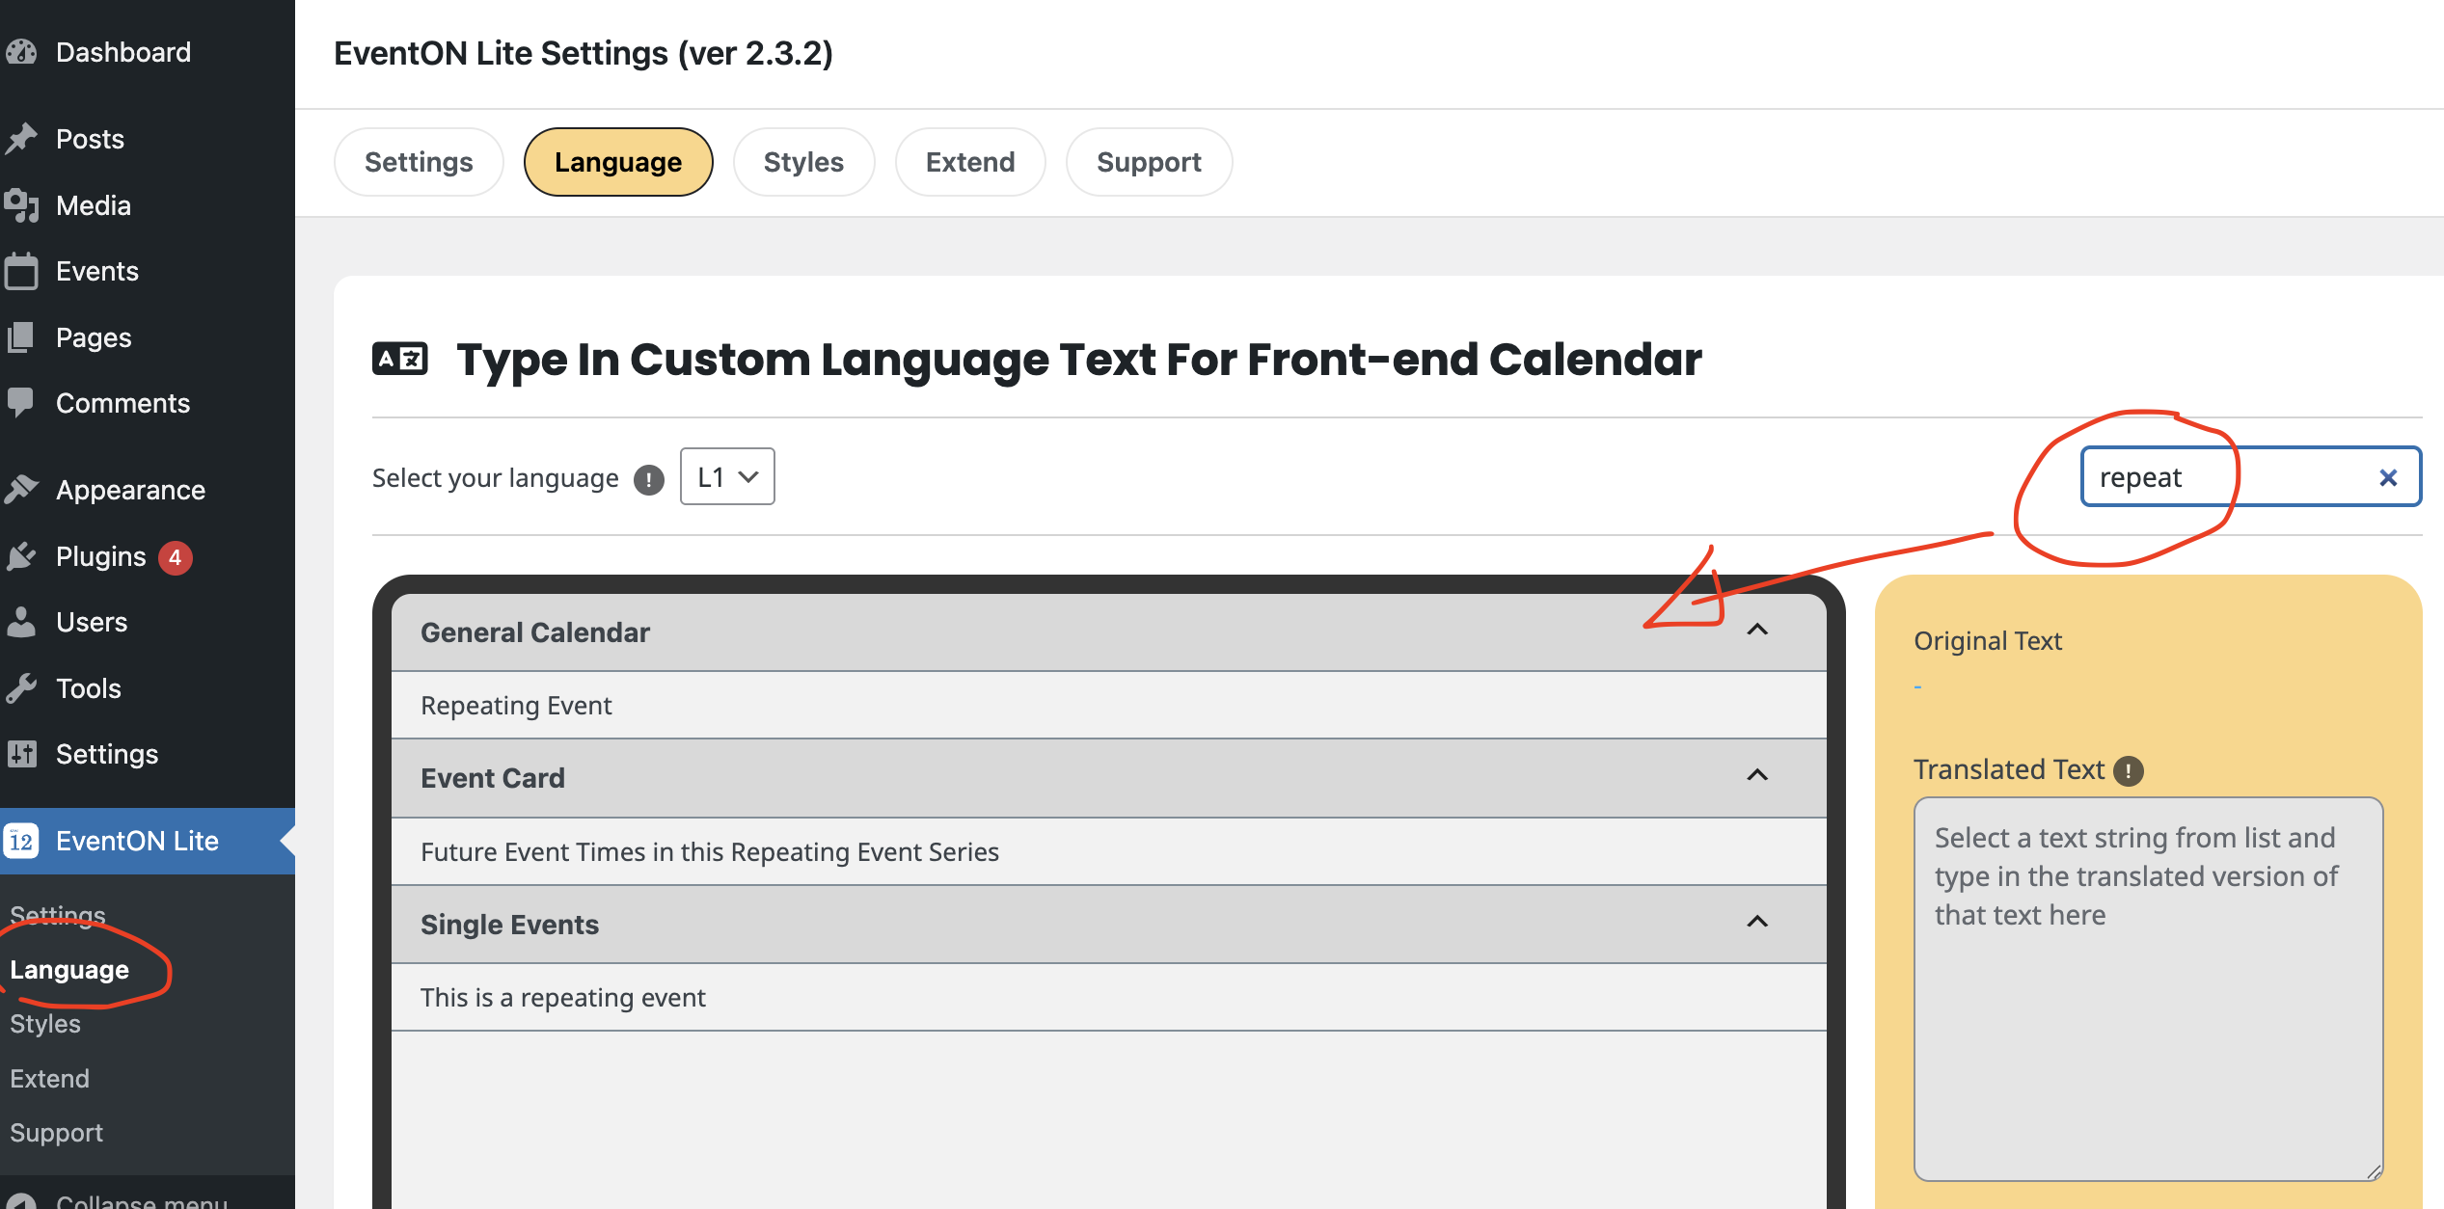The image size is (2444, 1209).
Task: Click the Event Card header text
Action: coord(493,778)
